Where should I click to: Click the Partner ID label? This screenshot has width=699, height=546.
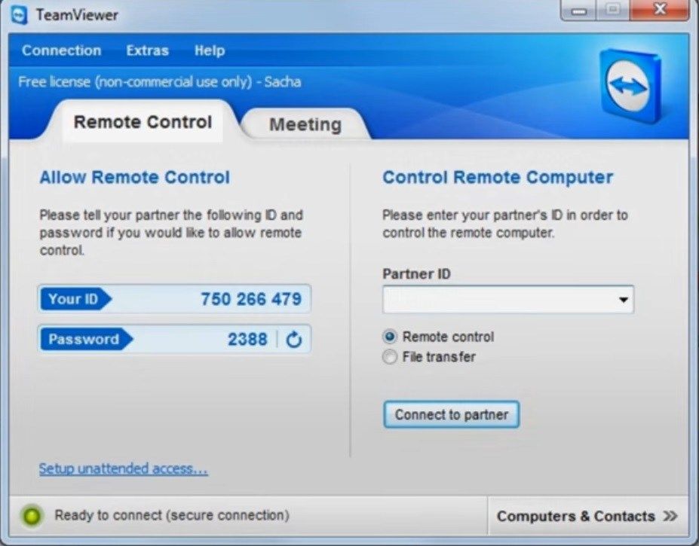[x=417, y=273]
